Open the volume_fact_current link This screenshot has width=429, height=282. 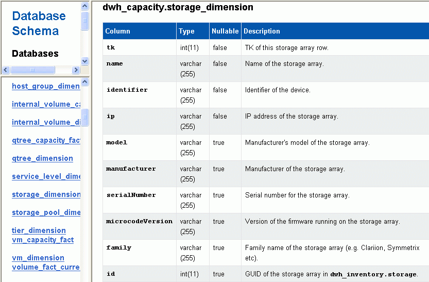46,267
